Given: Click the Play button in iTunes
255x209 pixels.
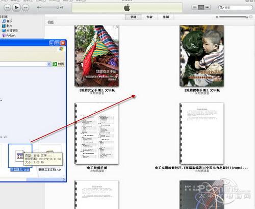Looking at the screenshot, I should 16,8.
